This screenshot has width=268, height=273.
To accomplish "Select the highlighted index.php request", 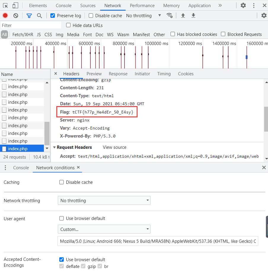I will pyautogui.click(x=22, y=149).
